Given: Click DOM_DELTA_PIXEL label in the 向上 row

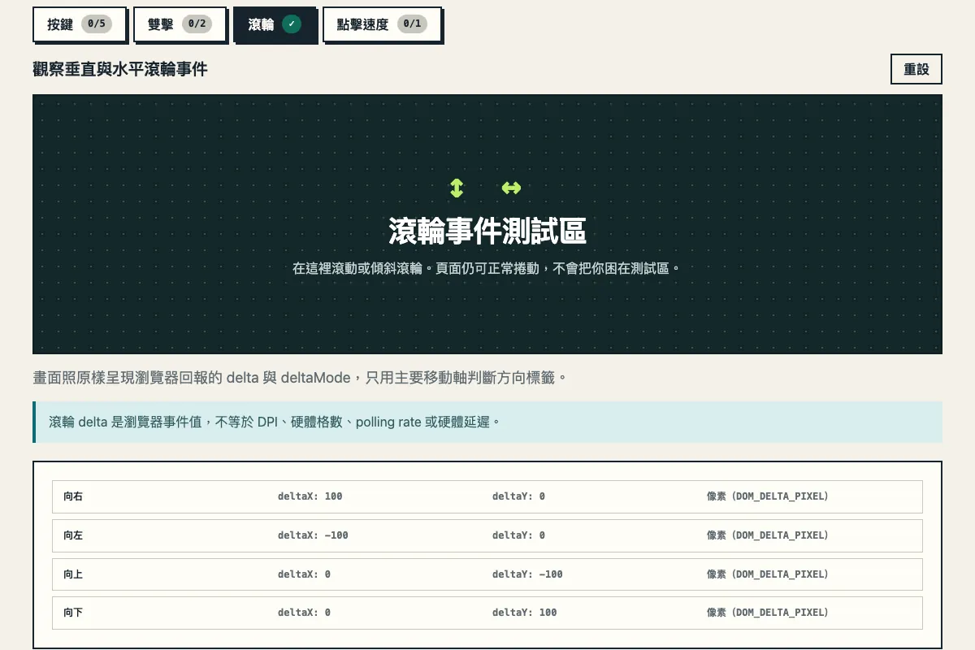Looking at the screenshot, I should [768, 574].
